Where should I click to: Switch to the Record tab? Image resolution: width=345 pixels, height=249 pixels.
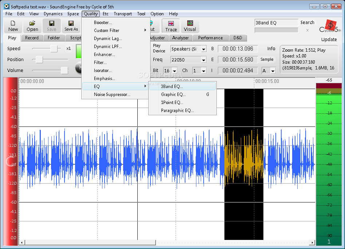pos(32,38)
